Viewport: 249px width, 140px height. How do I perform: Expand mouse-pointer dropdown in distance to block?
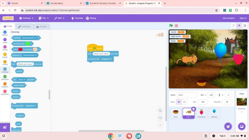(30, 55)
